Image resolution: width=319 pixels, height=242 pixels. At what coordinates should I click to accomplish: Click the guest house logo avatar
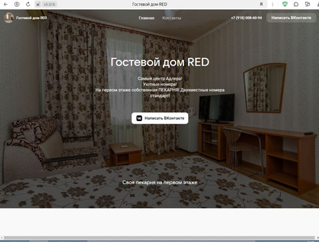point(9,18)
